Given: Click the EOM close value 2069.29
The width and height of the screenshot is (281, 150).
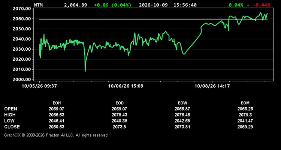Looking at the screenshot, I should coord(245,127).
